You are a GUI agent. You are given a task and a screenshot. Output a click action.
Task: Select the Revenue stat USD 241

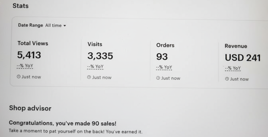pos(243,58)
